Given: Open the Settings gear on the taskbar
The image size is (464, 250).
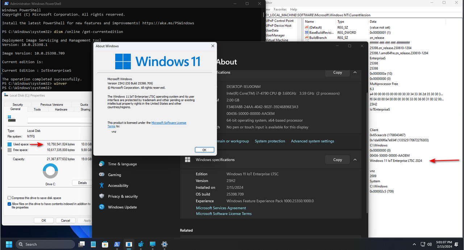Looking at the screenshot, I should click(x=164, y=244).
